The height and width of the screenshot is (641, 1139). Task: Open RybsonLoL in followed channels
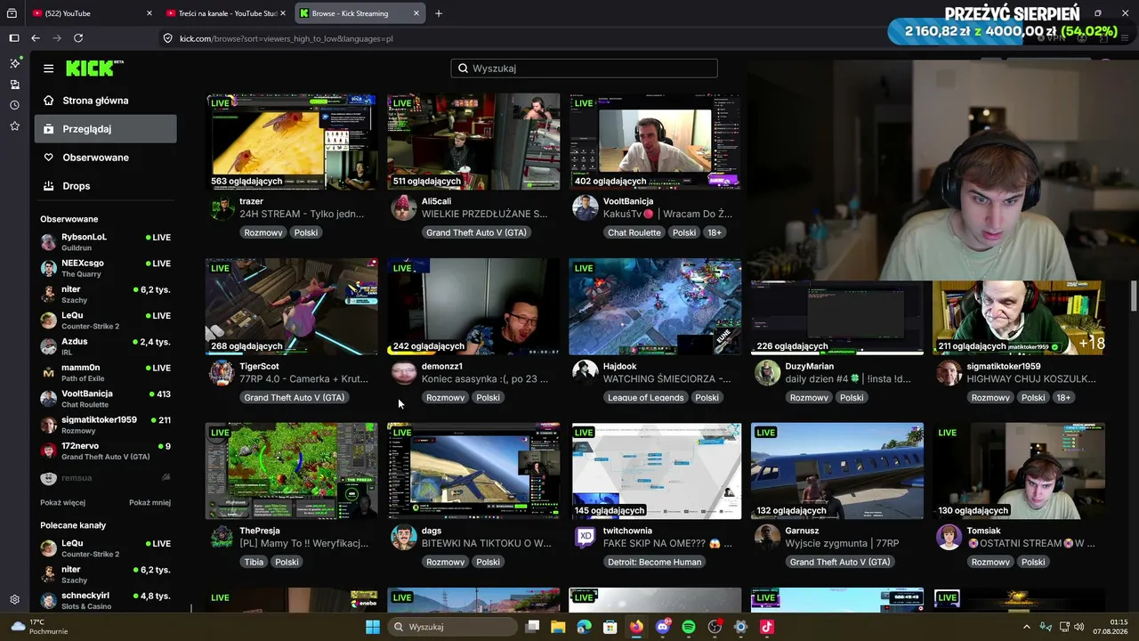tap(106, 241)
